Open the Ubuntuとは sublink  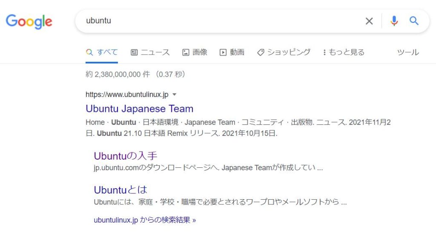(x=120, y=190)
